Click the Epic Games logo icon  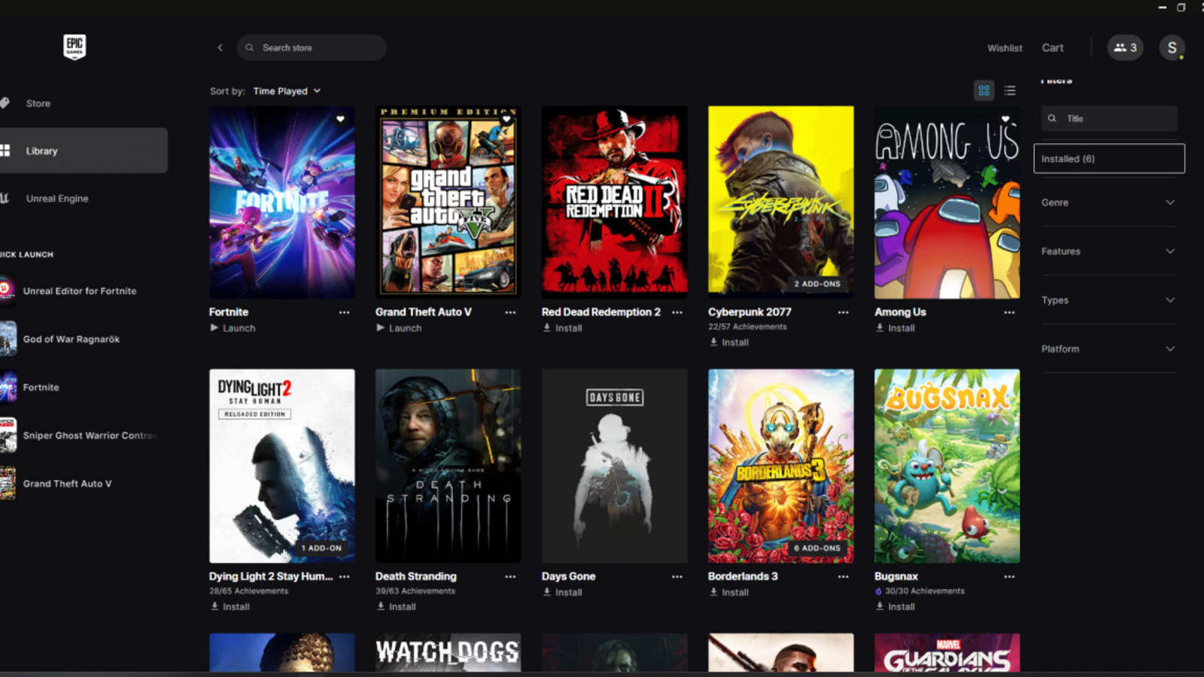[74, 47]
